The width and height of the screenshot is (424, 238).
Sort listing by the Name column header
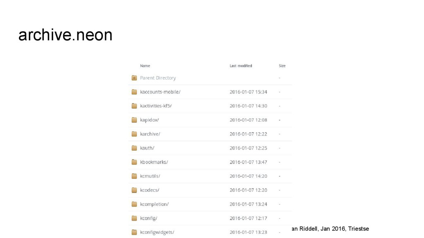(145, 66)
